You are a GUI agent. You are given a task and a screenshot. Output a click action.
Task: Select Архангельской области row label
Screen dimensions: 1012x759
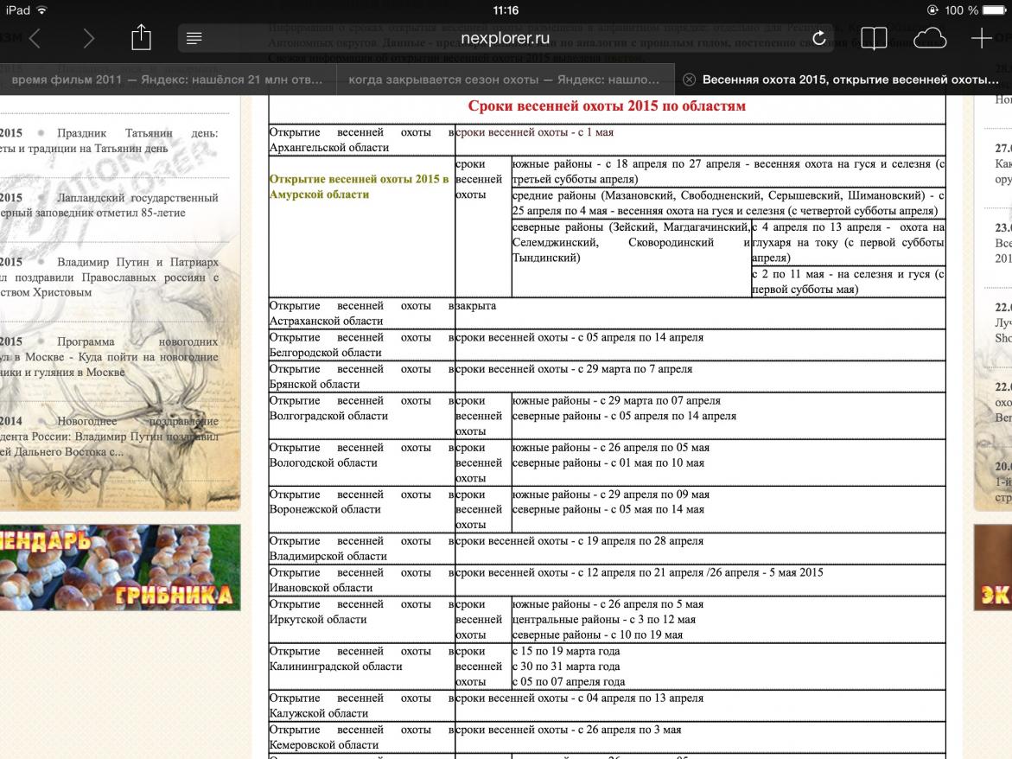[x=361, y=140]
